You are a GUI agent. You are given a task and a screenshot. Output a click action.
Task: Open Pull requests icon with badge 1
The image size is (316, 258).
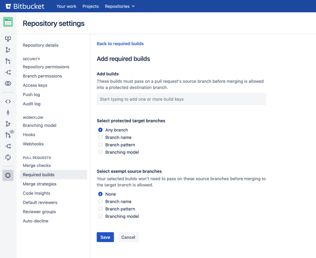[x=8, y=135]
